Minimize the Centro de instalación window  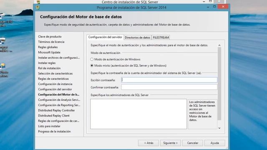[204, 2]
